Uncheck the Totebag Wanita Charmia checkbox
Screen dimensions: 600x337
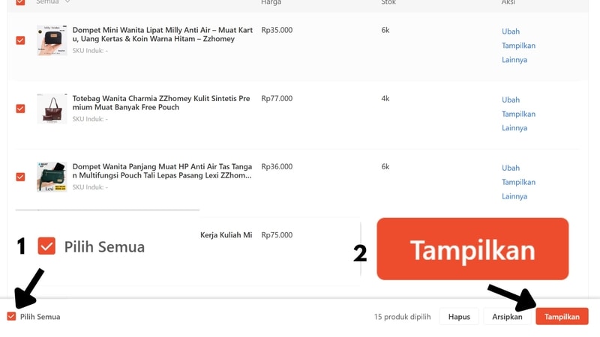(x=20, y=109)
